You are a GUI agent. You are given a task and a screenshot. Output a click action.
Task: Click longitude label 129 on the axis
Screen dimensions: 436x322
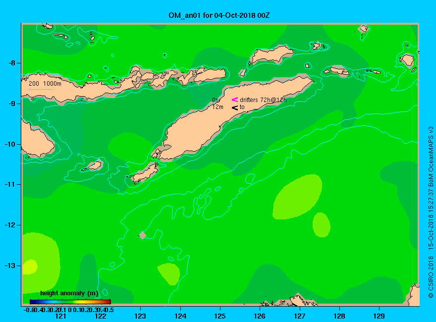point(379,316)
